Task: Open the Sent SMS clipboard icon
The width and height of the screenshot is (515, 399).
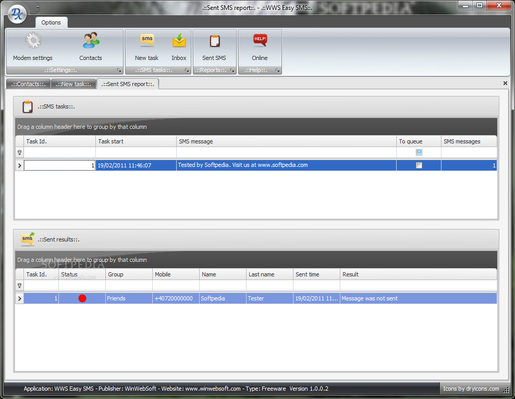Action: [x=214, y=41]
